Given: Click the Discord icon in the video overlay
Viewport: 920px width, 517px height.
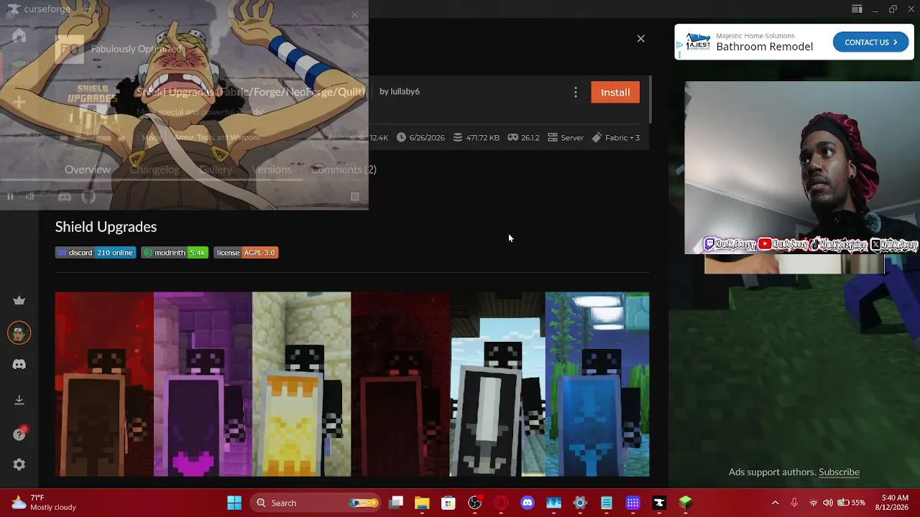Looking at the screenshot, I should pyautogui.click(x=65, y=197).
